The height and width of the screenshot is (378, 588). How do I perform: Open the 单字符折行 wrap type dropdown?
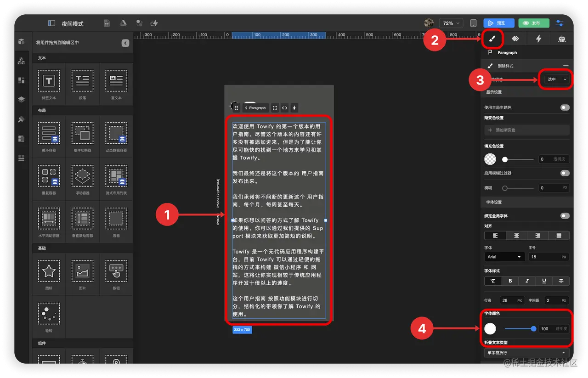527,353
